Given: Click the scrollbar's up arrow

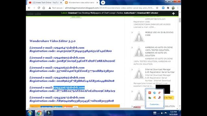Looking at the screenshot, I should click(180, 12).
